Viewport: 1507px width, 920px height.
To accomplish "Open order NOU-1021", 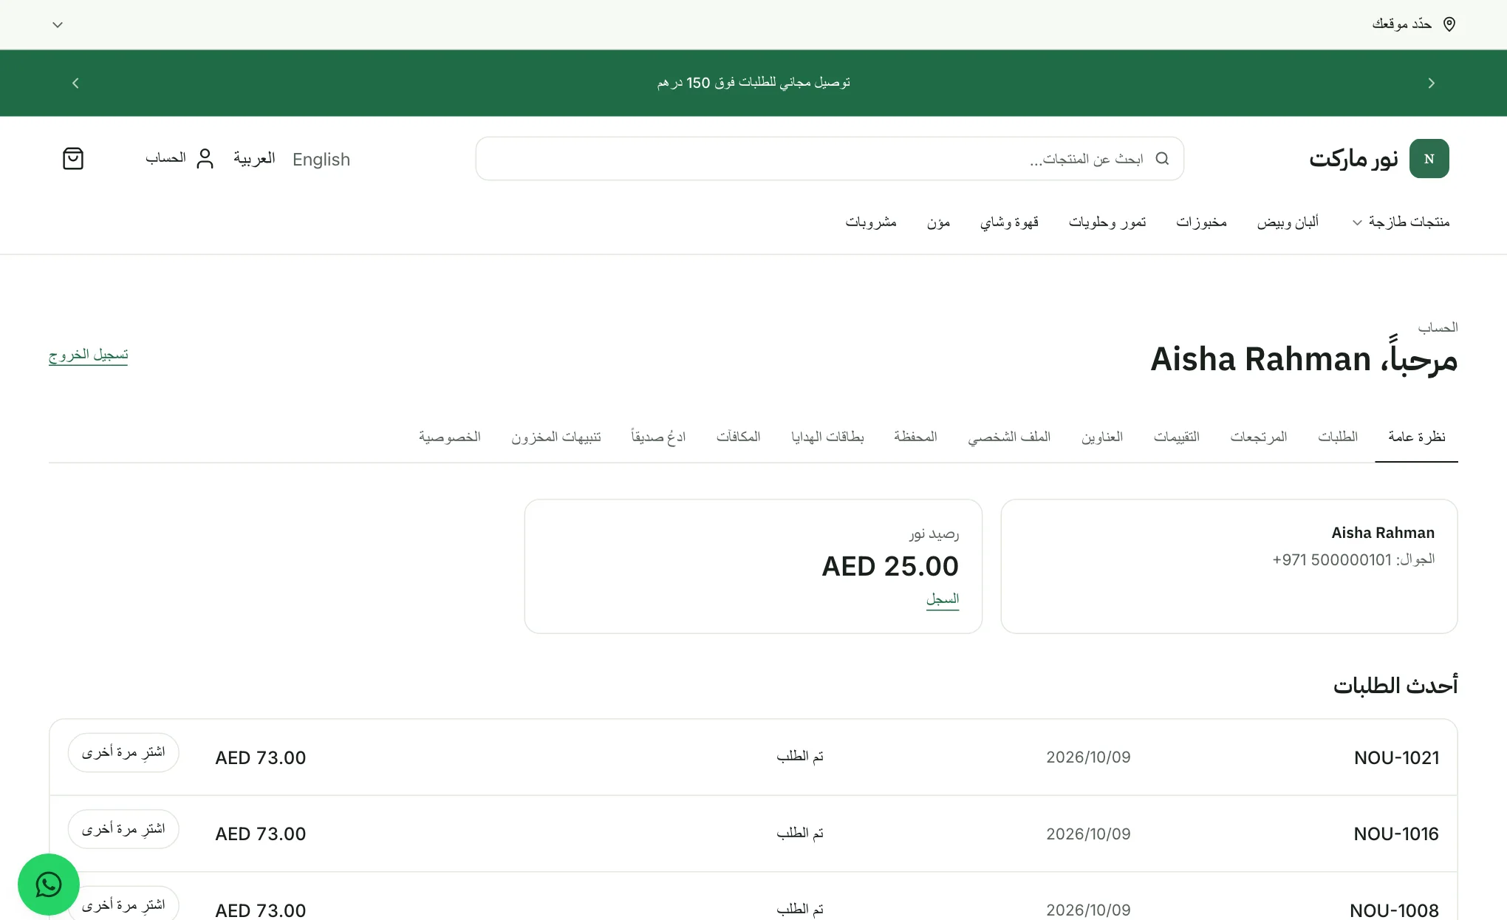I will pyautogui.click(x=1396, y=757).
